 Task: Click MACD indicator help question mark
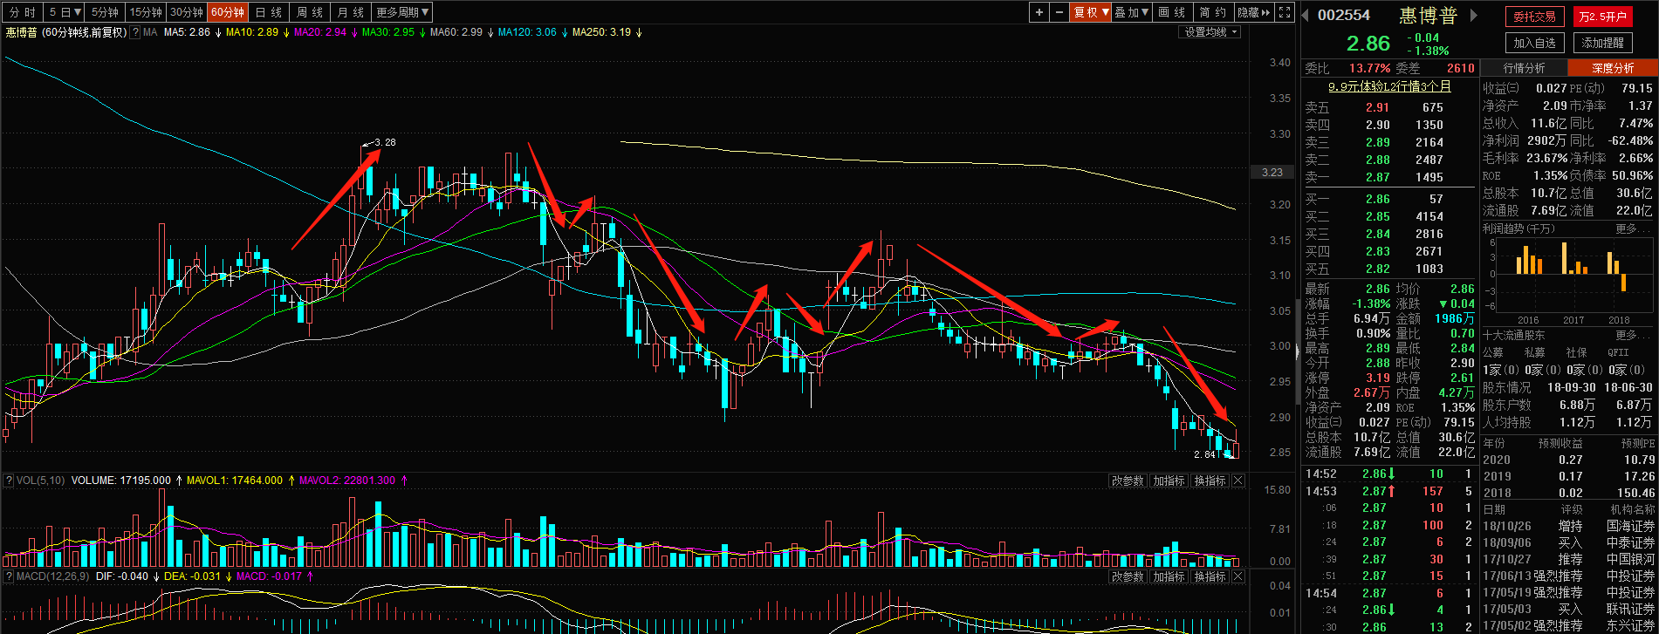(x=8, y=576)
